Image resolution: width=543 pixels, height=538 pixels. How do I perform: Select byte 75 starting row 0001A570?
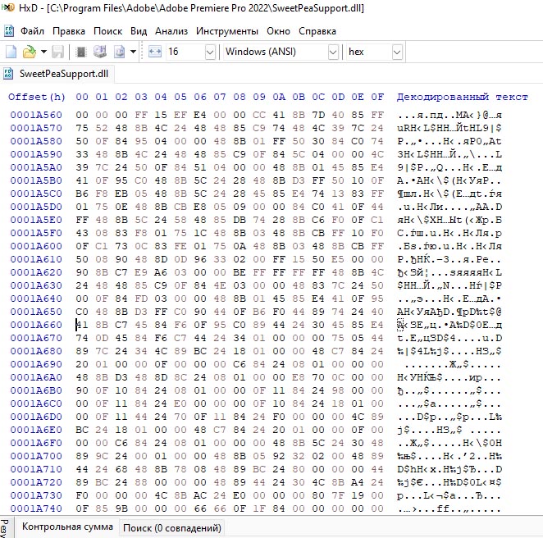tap(82, 128)
